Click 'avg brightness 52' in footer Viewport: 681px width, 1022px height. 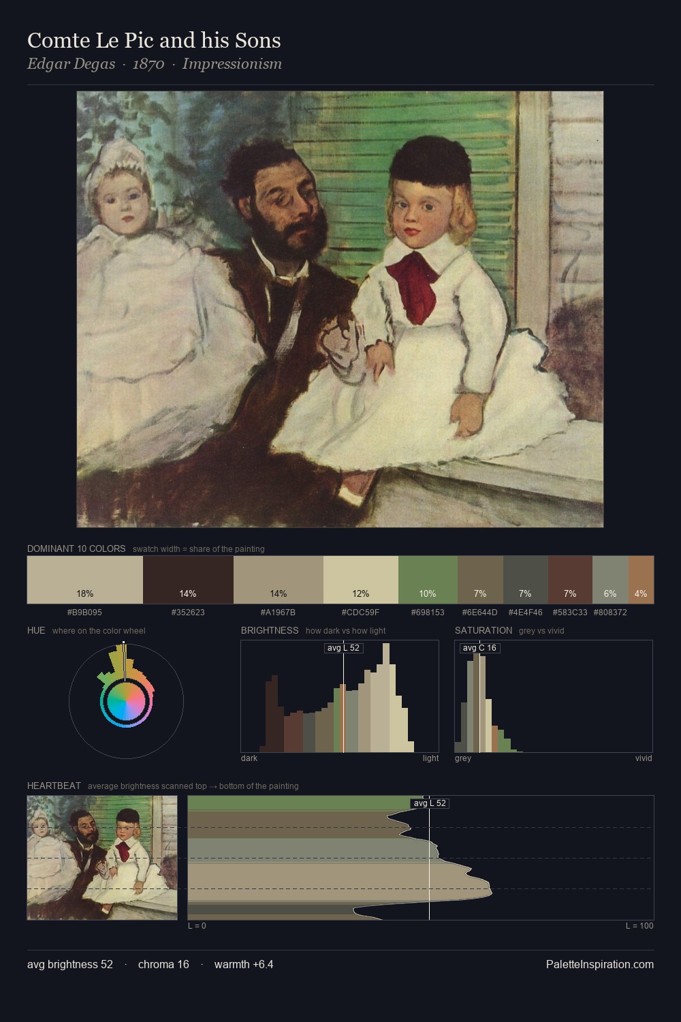point(70,964)
